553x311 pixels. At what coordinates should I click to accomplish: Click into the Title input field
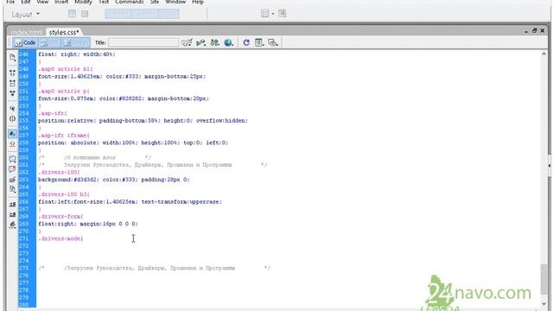coord(143,42)
